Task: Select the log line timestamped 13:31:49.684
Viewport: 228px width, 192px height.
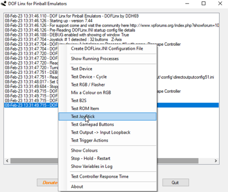Action: coord(31,86)
